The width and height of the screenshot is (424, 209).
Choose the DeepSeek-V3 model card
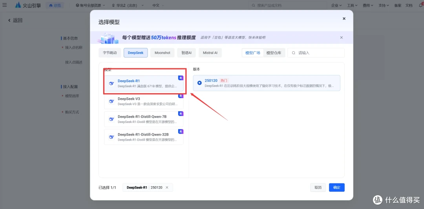(144, 101)
